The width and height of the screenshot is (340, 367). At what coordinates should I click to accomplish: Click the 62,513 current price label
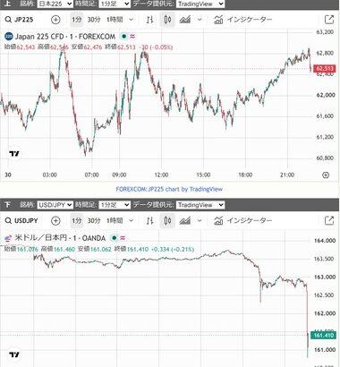[x=325, y=69]
